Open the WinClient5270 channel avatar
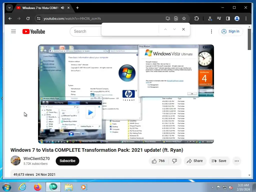Viewport: 256px width, 192px height. point(15,160)
